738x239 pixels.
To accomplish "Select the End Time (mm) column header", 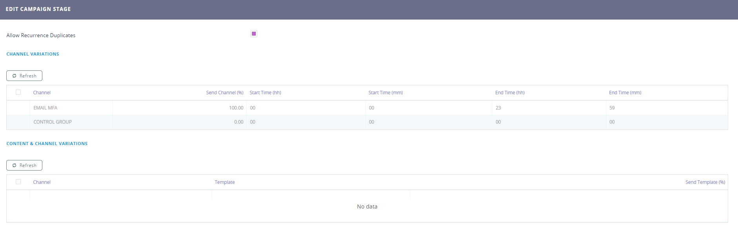I will 625,93.
